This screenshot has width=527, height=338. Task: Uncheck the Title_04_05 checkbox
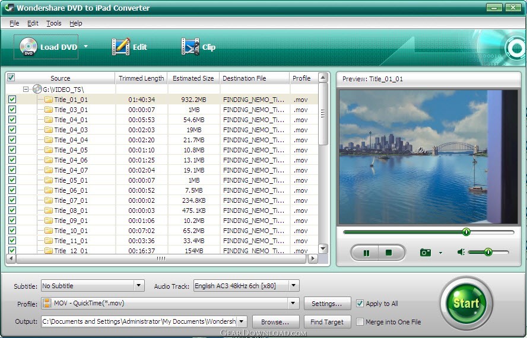[x=12, y=150]
